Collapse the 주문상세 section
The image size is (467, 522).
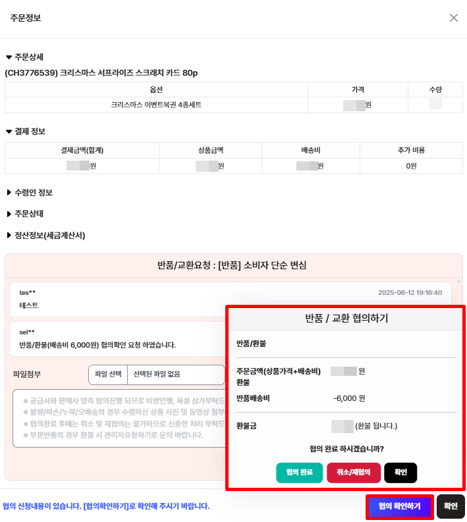pyautogui.click(x=25, y=57)
